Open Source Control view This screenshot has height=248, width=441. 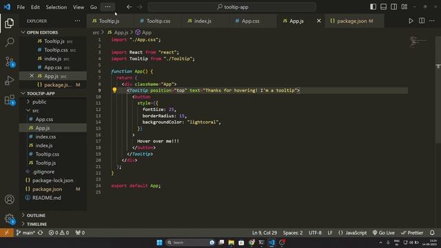tap(10, 62)
